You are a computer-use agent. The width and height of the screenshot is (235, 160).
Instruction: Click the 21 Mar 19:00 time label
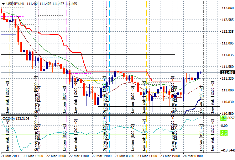[33, 156]
